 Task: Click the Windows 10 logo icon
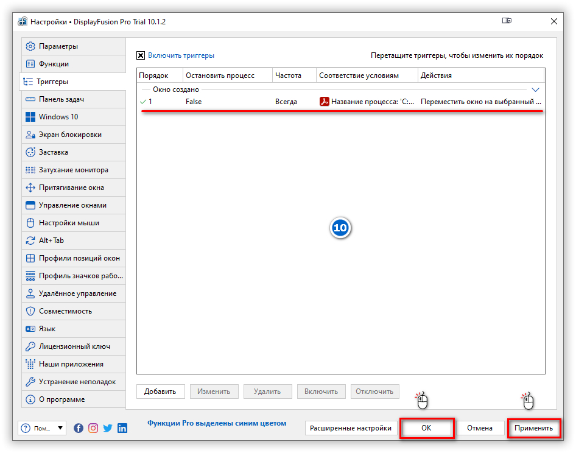click(x=30, y=117)
